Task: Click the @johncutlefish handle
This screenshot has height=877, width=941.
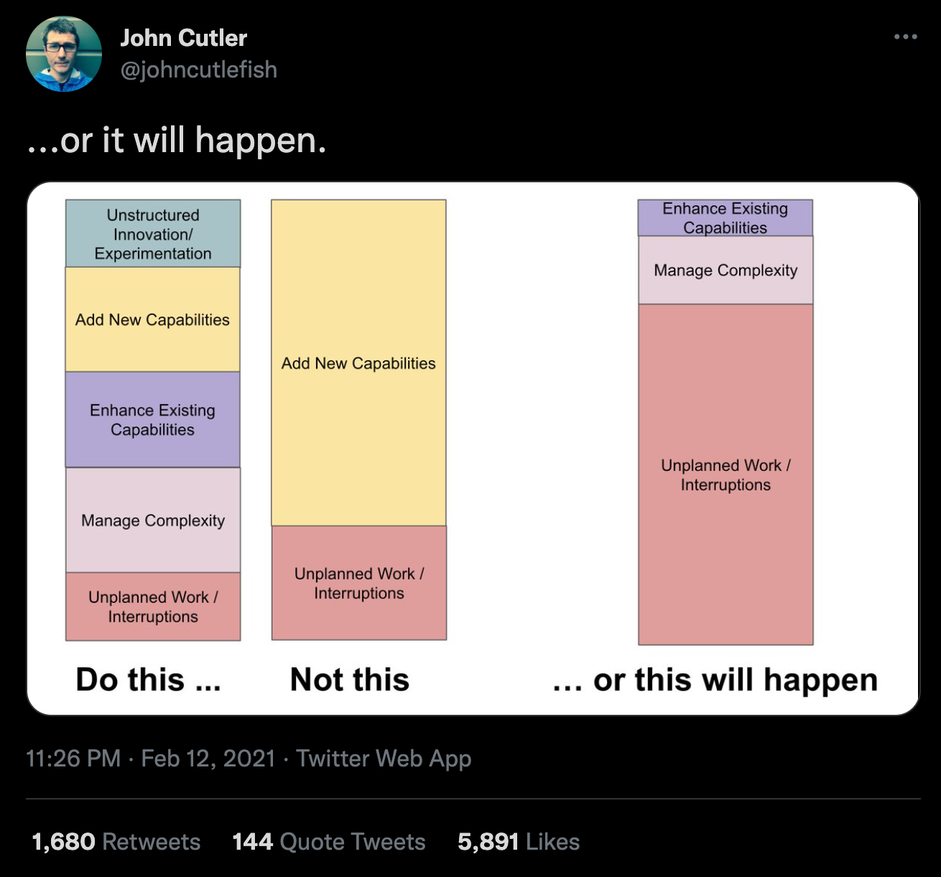Action: coord(199,70)
